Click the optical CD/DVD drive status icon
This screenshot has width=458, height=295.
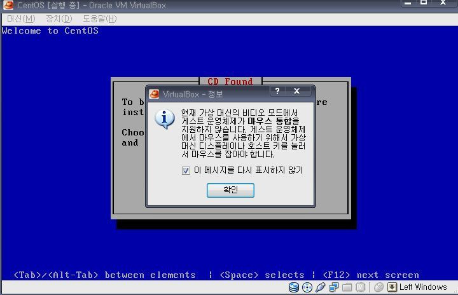click(x=307, y=287)
